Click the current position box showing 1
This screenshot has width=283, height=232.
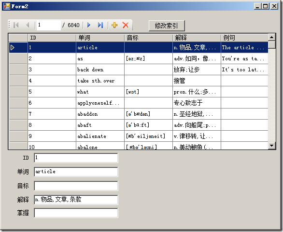49,25
